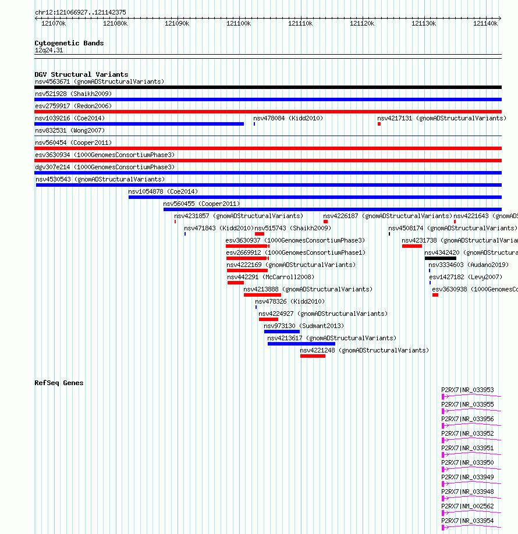Open the esv2759917 (Redon2006) variant label
Screen dimensions: 518x534
pos(73,106)
